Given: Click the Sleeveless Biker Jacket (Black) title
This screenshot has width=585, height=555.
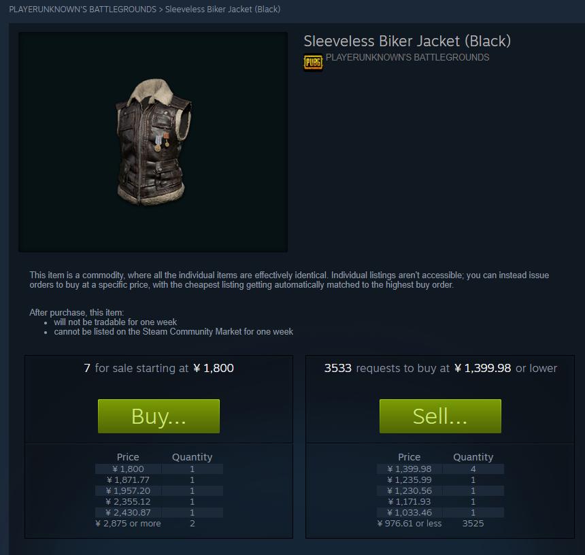Looking at the screenshot, I should 407,41.
